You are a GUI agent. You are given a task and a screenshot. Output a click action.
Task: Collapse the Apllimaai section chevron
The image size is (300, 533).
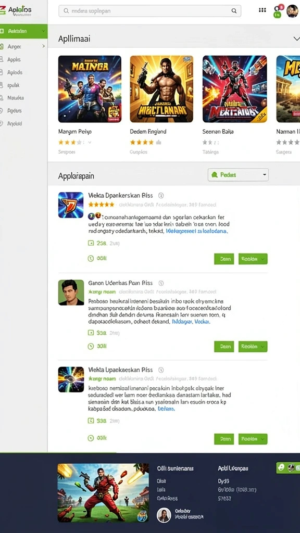(x=296, y=39)
